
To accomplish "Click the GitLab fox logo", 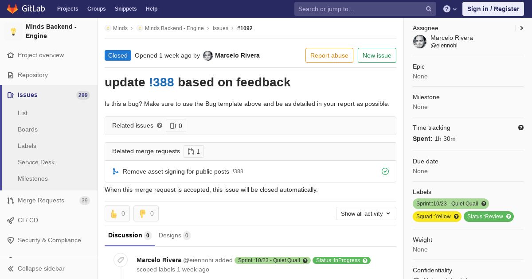I will pos(12,8).
